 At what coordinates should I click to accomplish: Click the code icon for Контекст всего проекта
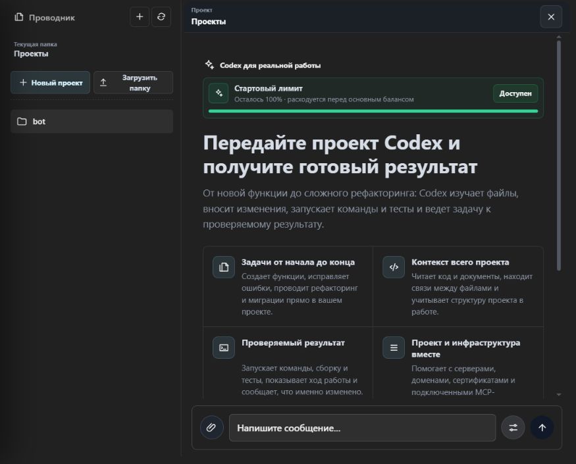394,267
